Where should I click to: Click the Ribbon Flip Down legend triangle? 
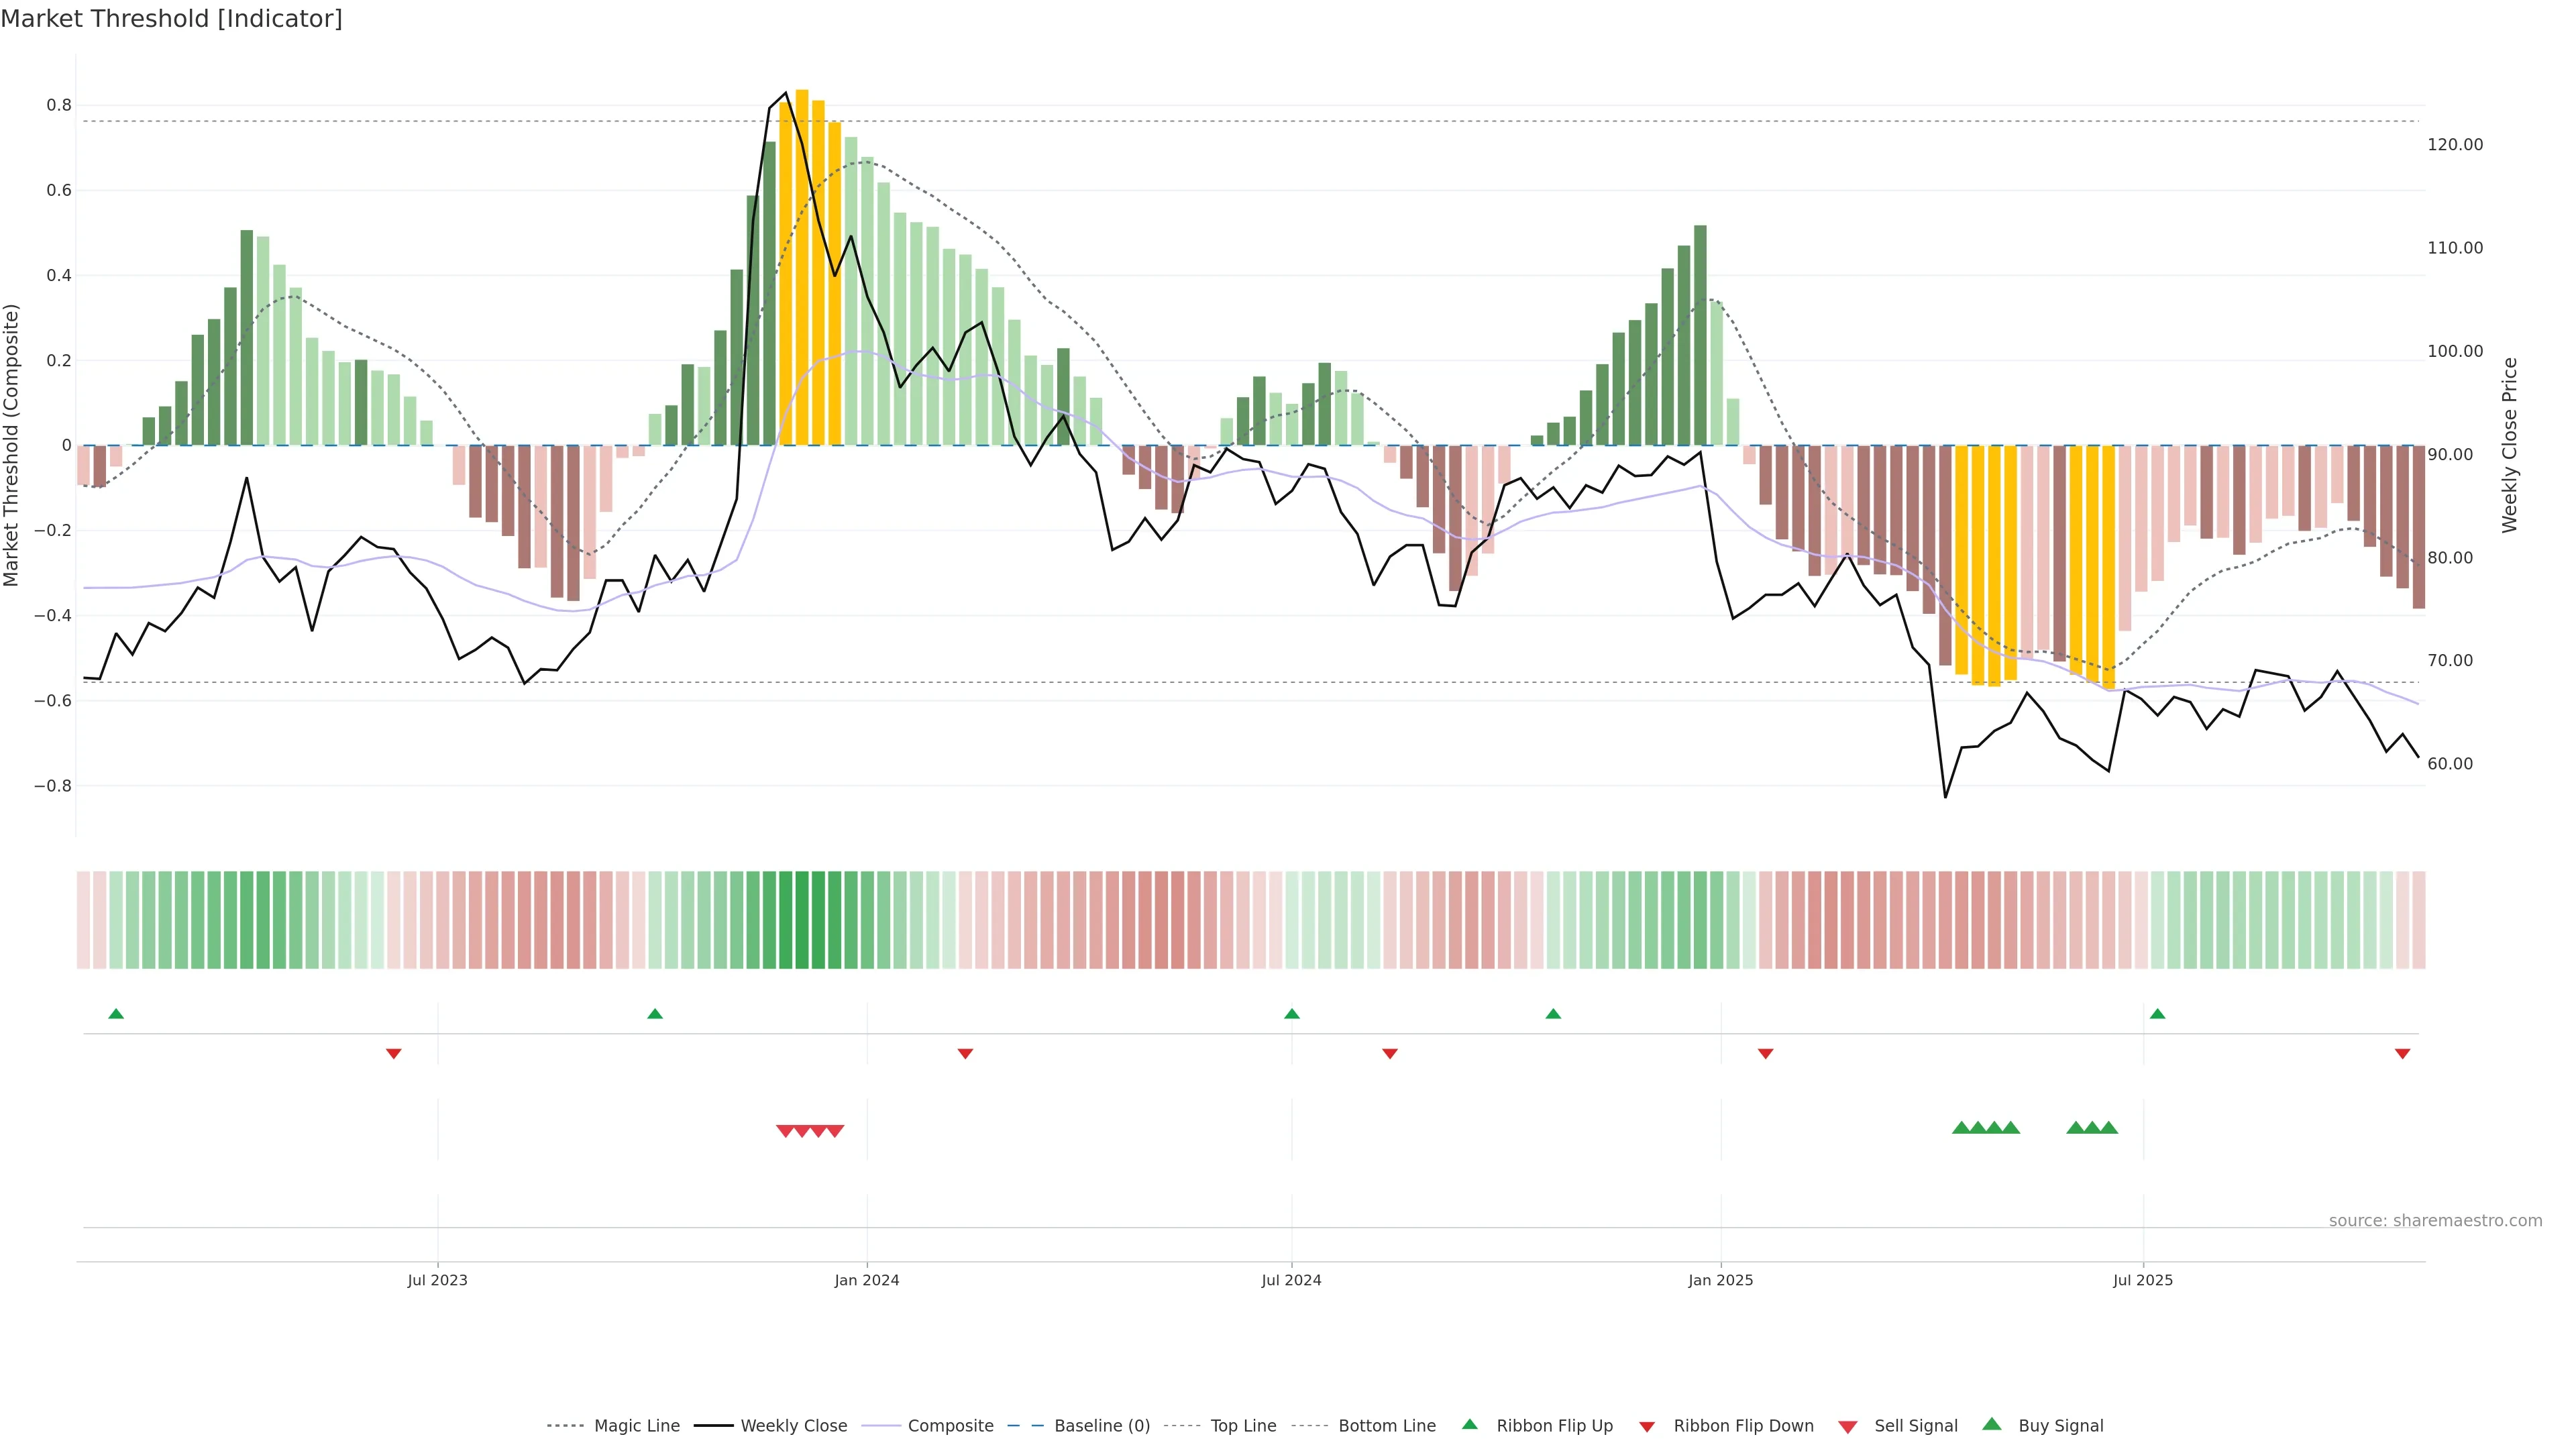pos(1647,1427)
